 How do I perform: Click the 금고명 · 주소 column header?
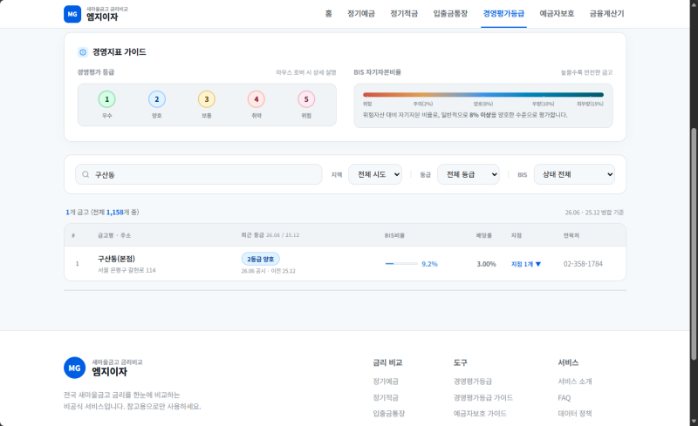pos(114,235)
